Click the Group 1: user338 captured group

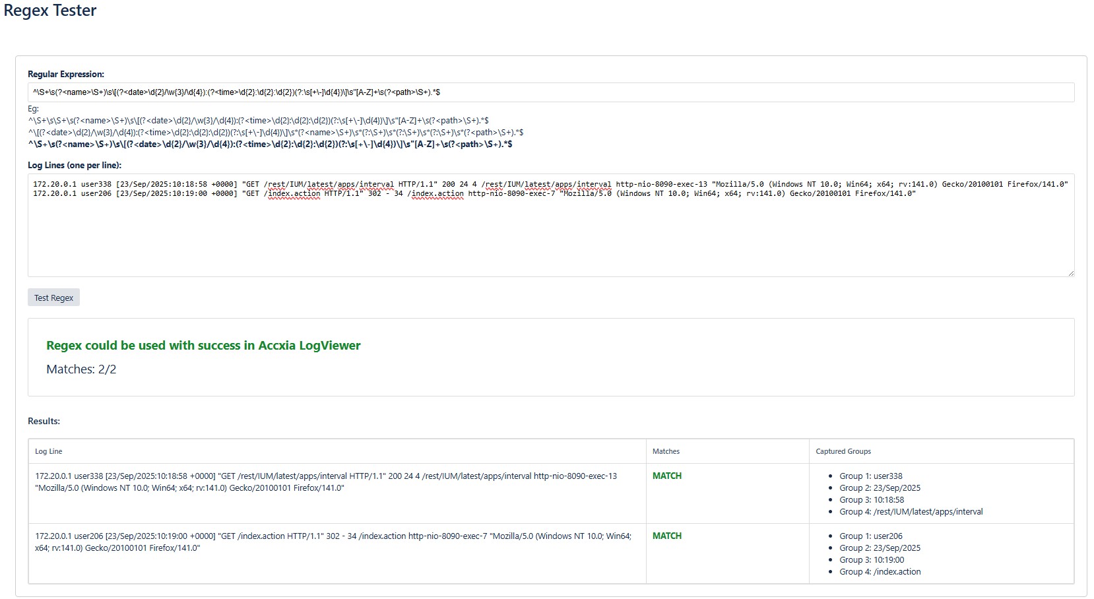(871, 476)
